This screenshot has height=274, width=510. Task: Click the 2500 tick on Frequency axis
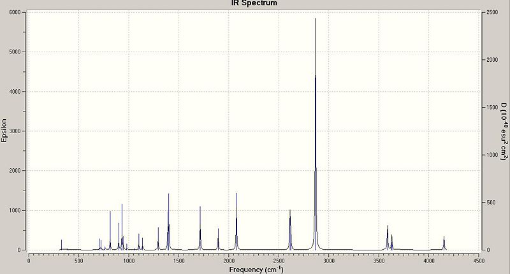click(279, 261)
